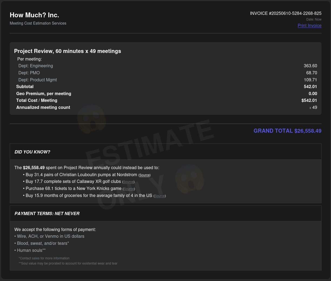
Task: Open Source link for Callaway golf clubs
Action: tap(128, 182)
